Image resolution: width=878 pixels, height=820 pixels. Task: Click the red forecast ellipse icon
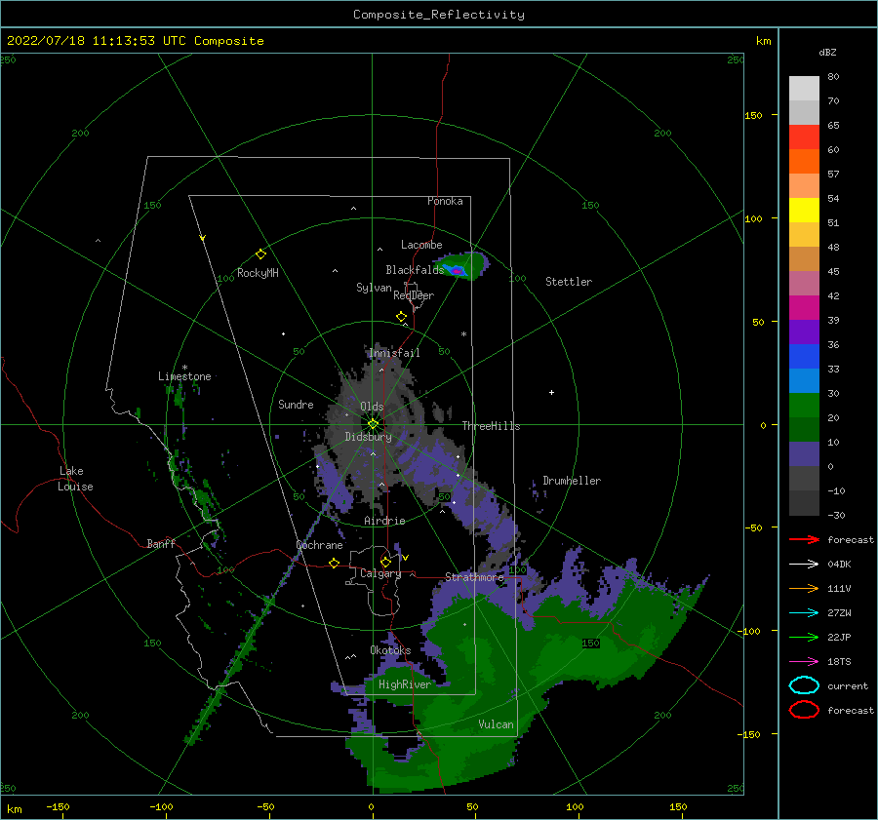tap(804, 710)
